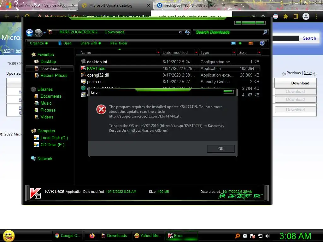
Task: Open recent locations dropdown beside forward arrow
Action: tap(44, 32)
